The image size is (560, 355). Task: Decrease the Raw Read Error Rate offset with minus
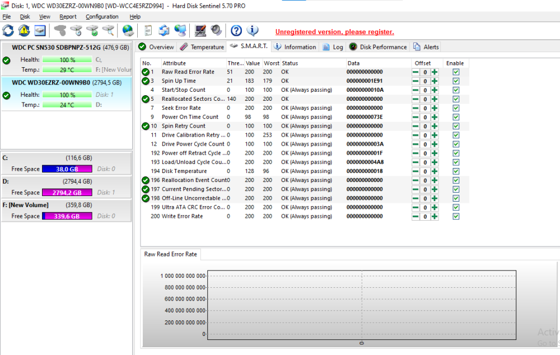pyautogui.click(x=415, y=72)
